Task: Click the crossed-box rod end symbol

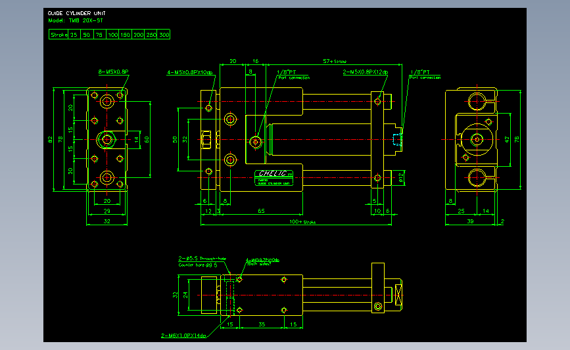Action: point(398,295)
